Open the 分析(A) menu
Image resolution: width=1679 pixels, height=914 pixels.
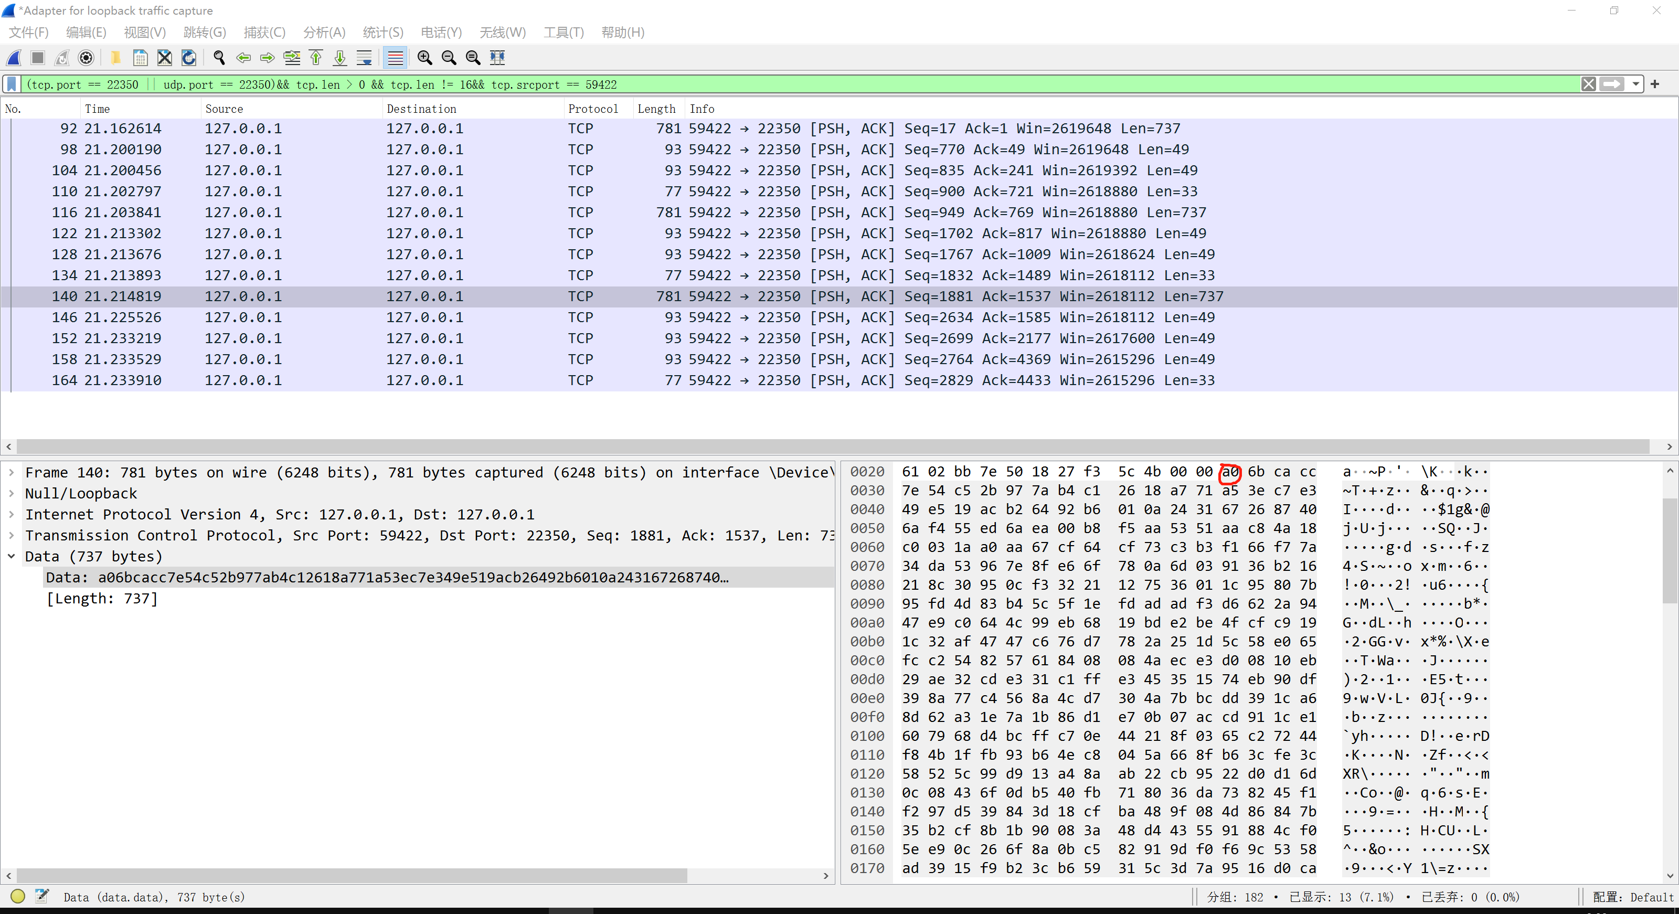tap(324, 33)
